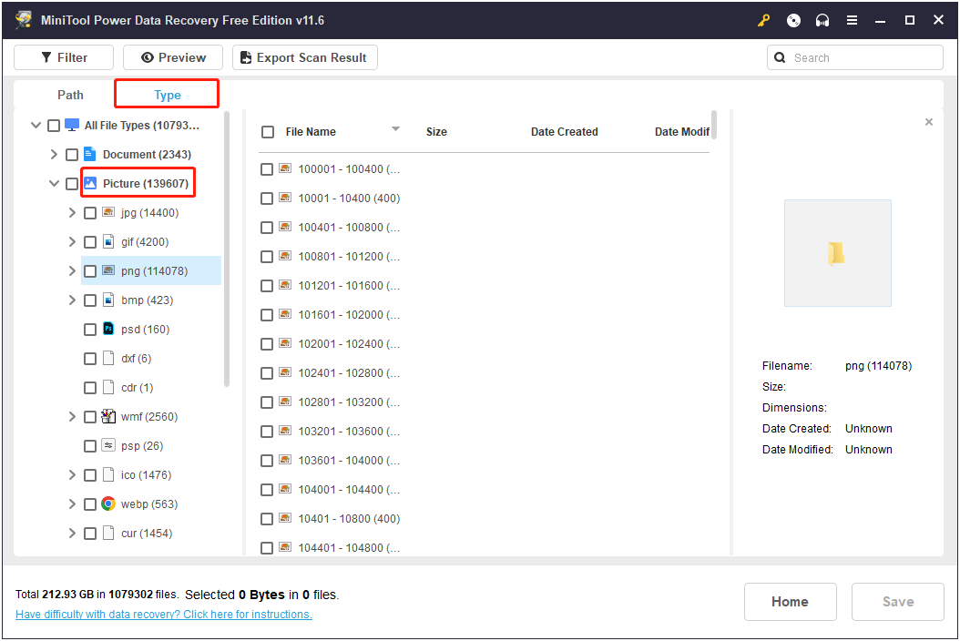Click the jpg file type icon
This screenshot has width=960, height=641.
(108, 212)
